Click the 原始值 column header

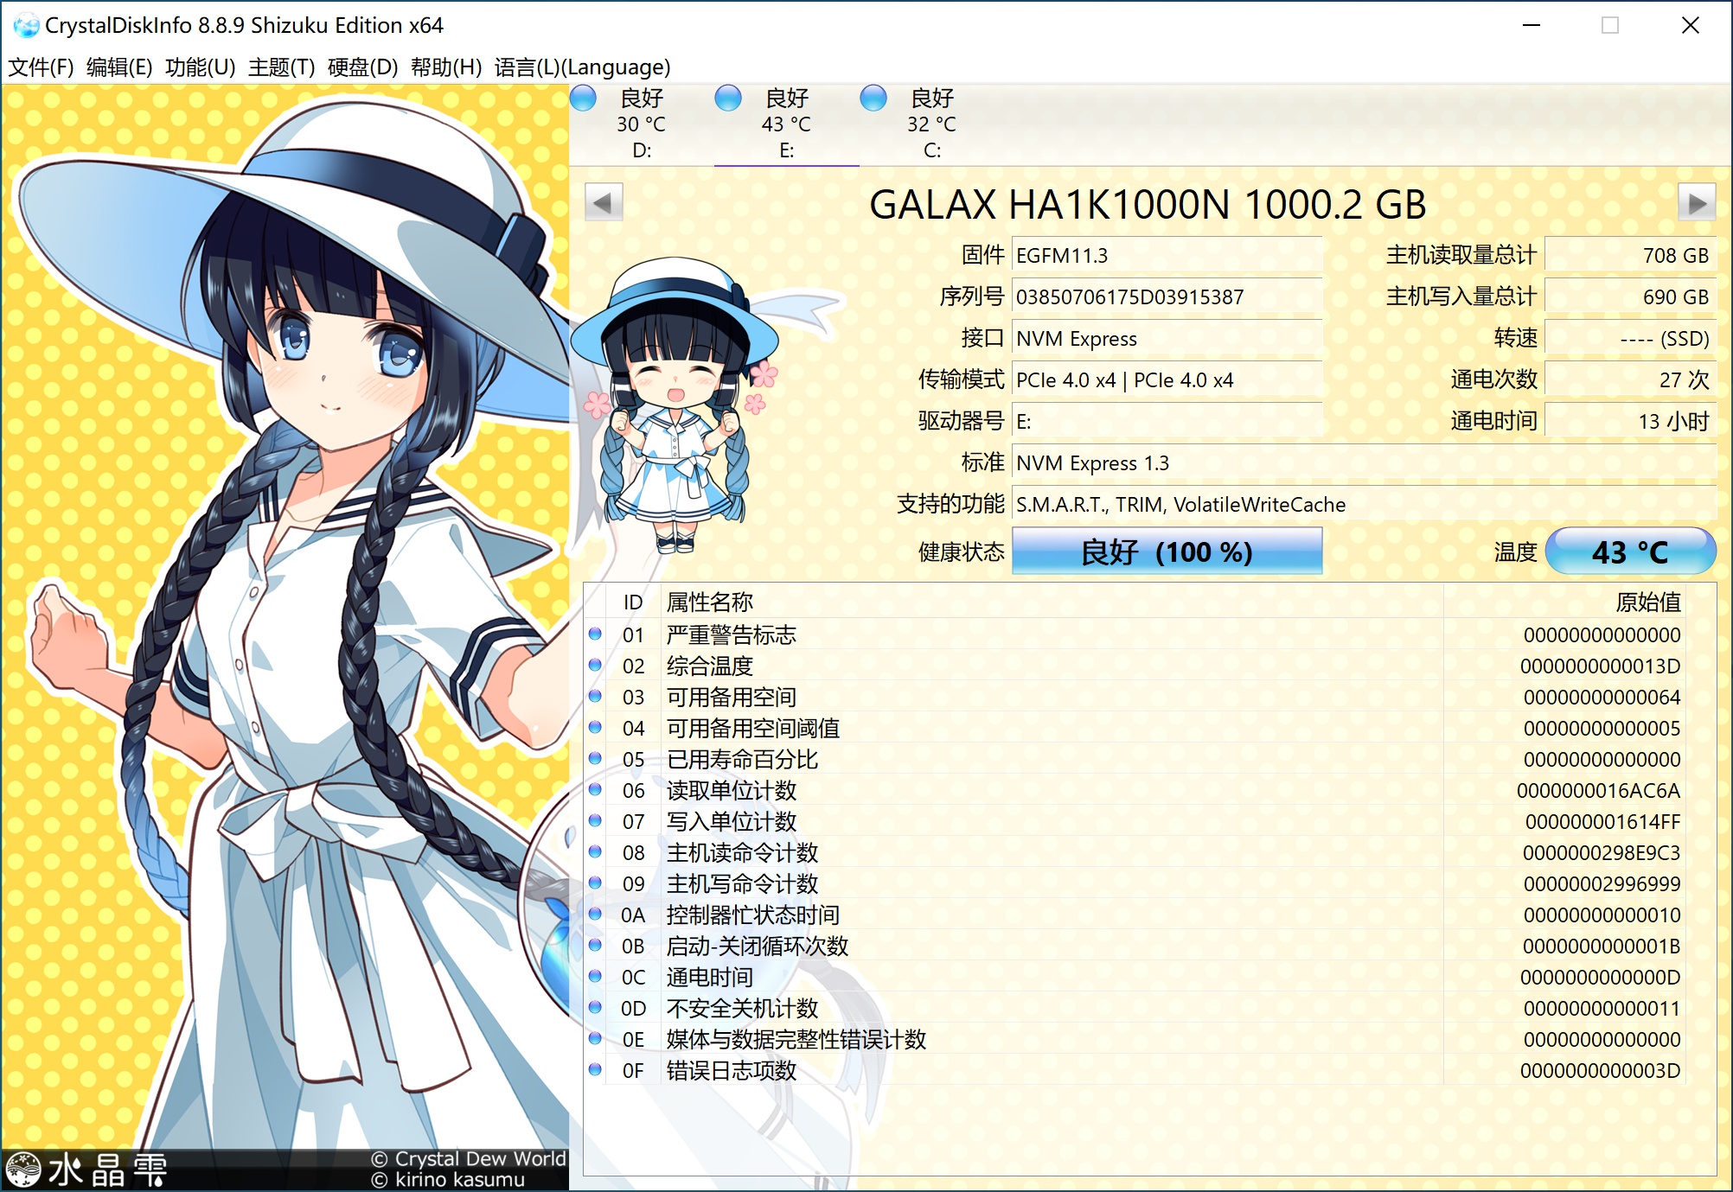[x=1647, y=602]
